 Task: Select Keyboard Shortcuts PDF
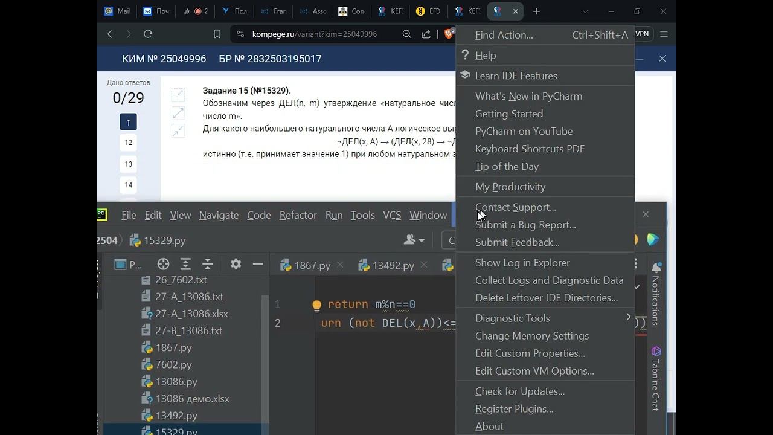tap(545, 149)
